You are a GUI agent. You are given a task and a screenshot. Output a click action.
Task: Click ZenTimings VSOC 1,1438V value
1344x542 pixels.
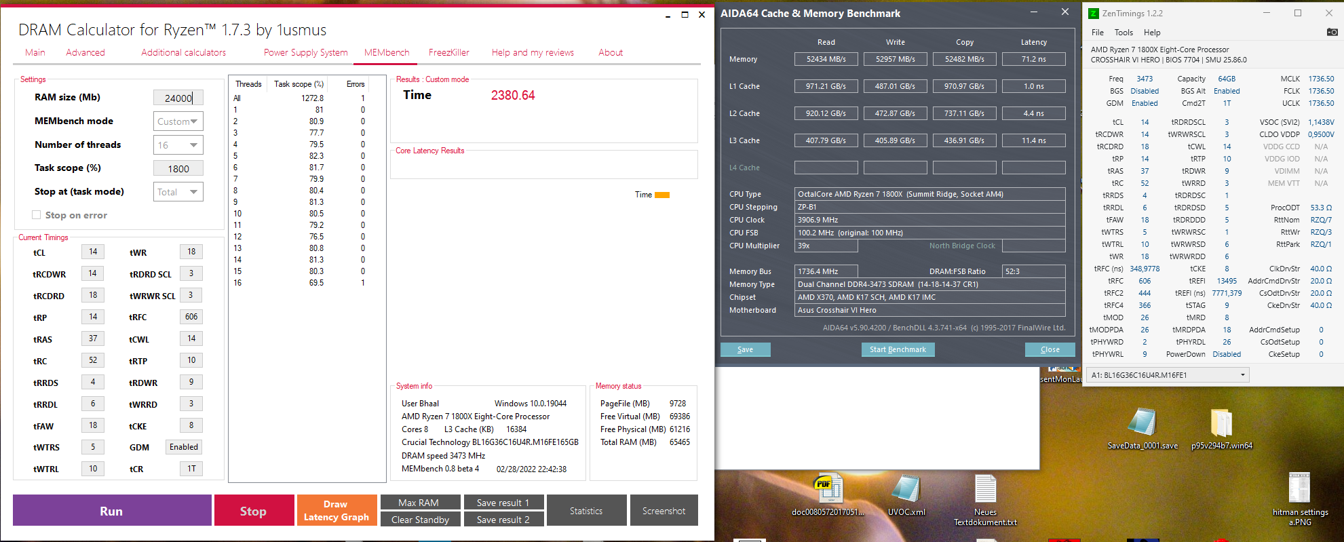point(1321,122)
